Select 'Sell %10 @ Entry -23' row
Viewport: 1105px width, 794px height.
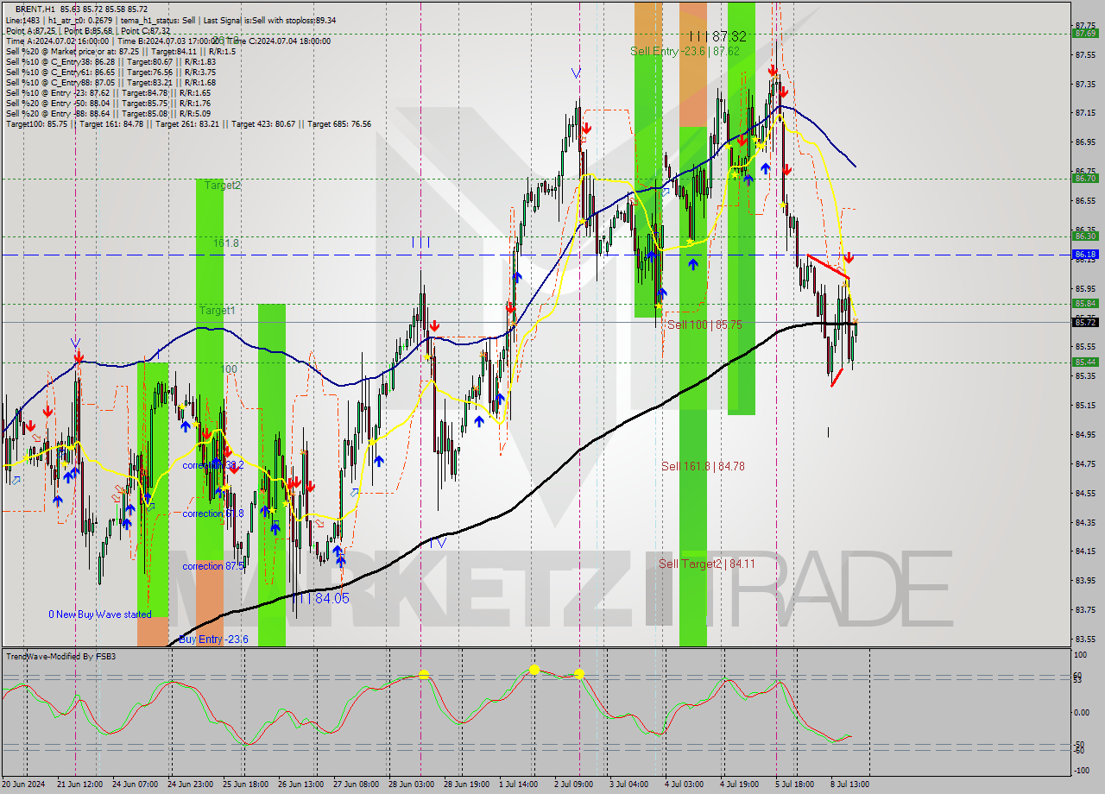point(109,92)
